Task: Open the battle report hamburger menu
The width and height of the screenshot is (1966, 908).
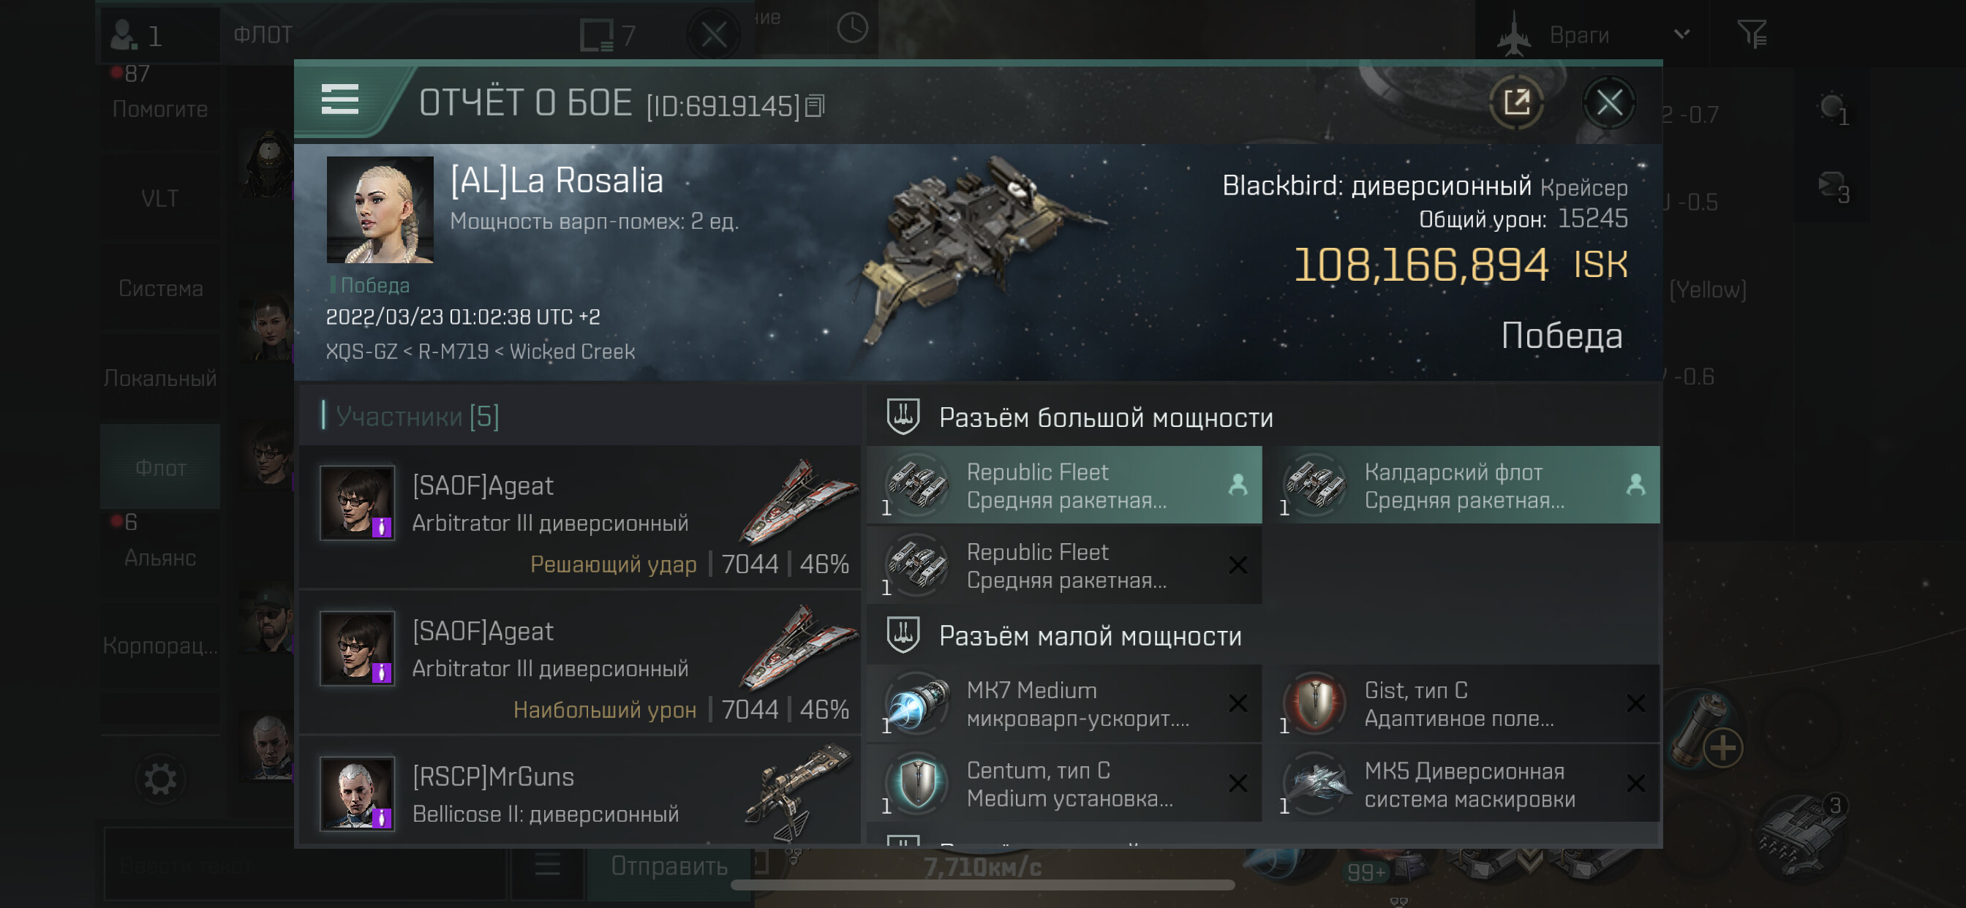Action: pos(339,100)
